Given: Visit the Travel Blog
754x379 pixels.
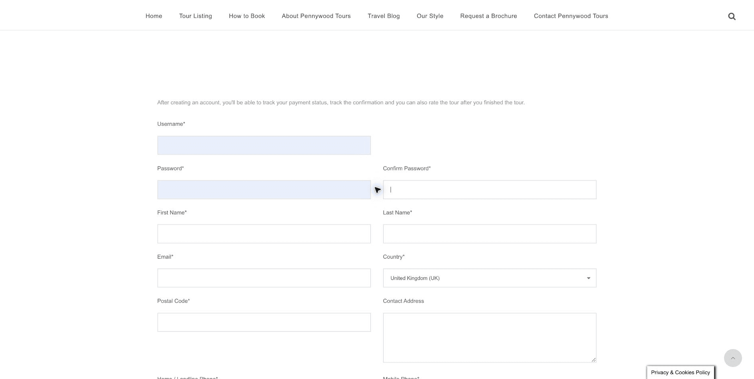Looking at the screenshot, I should coord(384,16).
